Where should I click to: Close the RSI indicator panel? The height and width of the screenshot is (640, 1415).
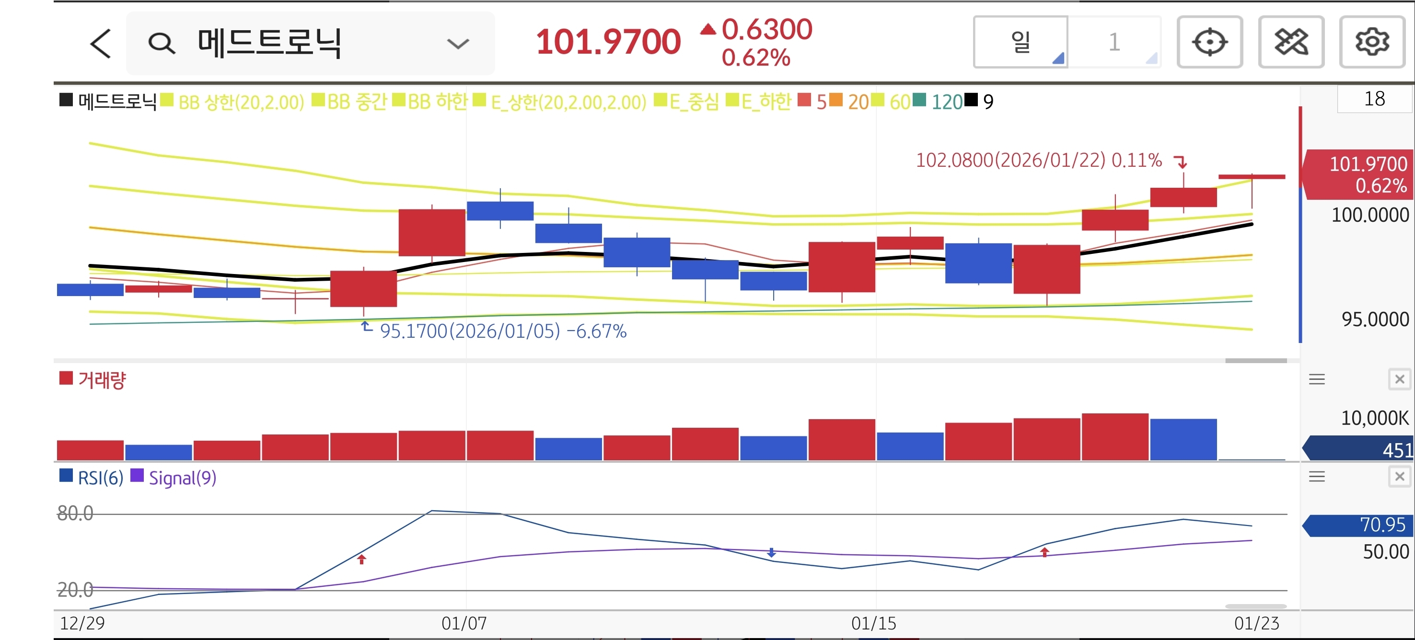click(x=1399, y=476)
